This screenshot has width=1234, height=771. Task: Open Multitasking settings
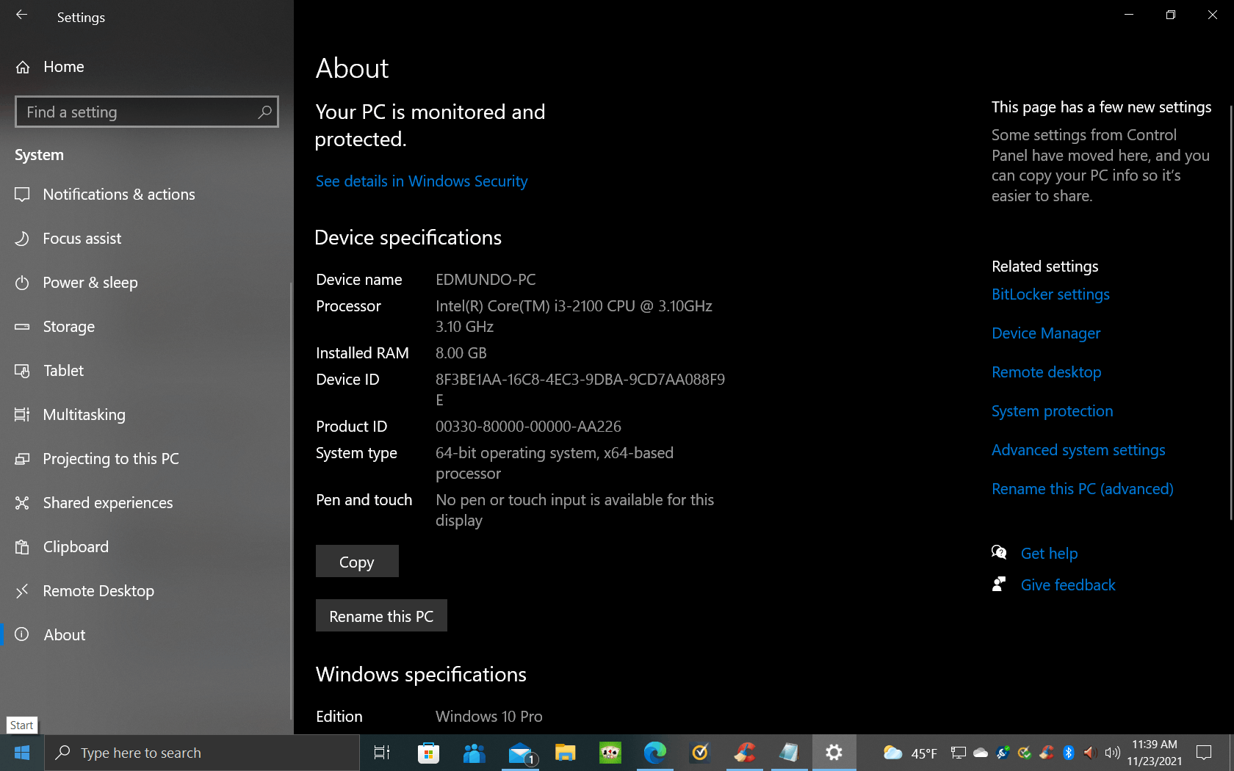tap(147, 415)
